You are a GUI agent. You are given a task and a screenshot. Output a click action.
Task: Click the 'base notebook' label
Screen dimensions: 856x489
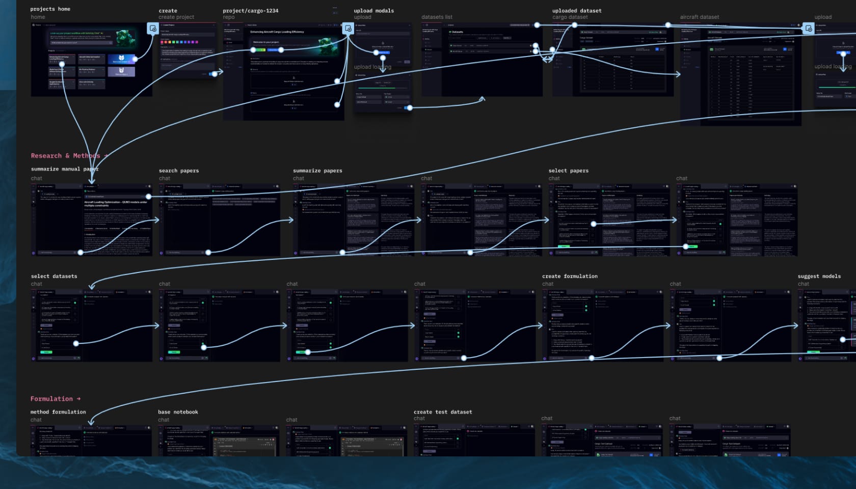click(x=178, y=412)
